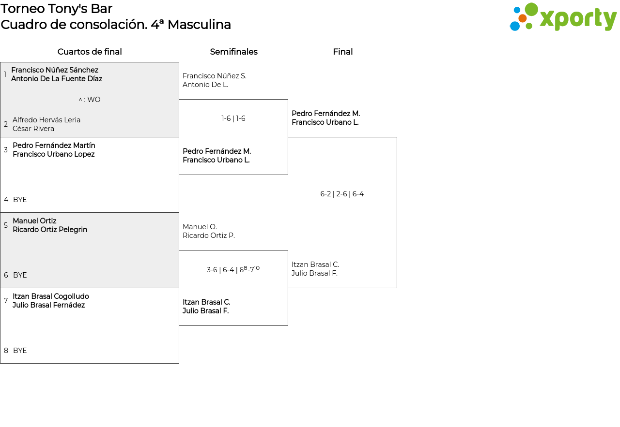The width and height of the screenshot is (620, 427).
Task: Click the "Cuartos de final" column header
Action: tap(90, 52)
